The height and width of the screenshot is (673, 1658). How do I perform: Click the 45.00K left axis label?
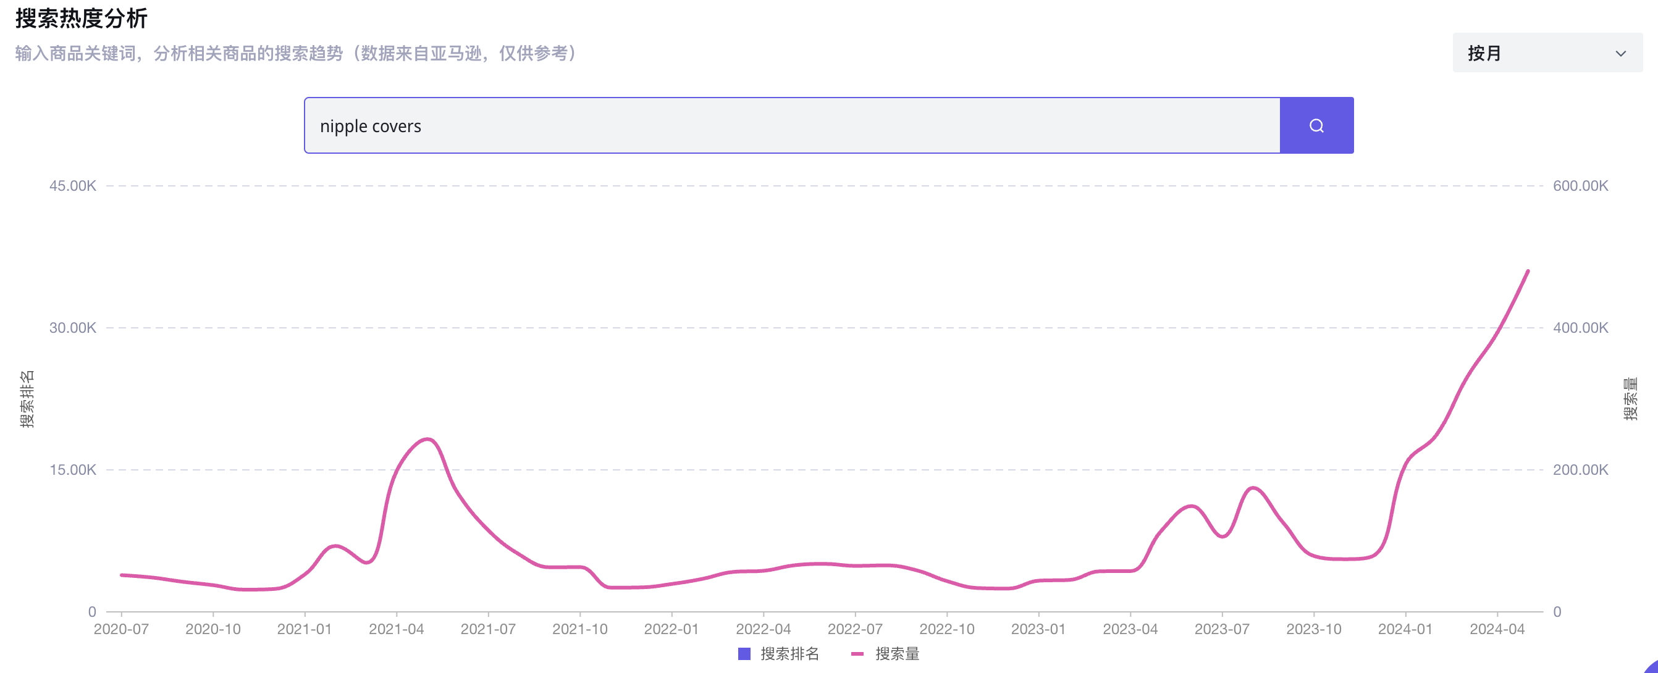click(73, 186)
